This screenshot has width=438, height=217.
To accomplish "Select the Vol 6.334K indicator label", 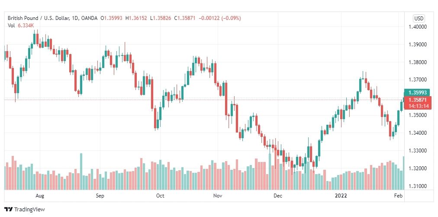I will (21, 26).
